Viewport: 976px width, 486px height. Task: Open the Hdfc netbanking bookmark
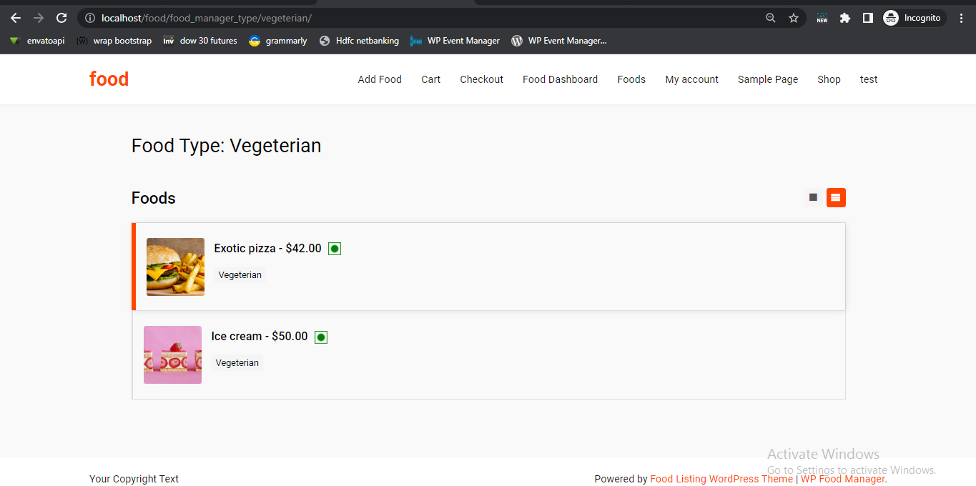(359, 41)
